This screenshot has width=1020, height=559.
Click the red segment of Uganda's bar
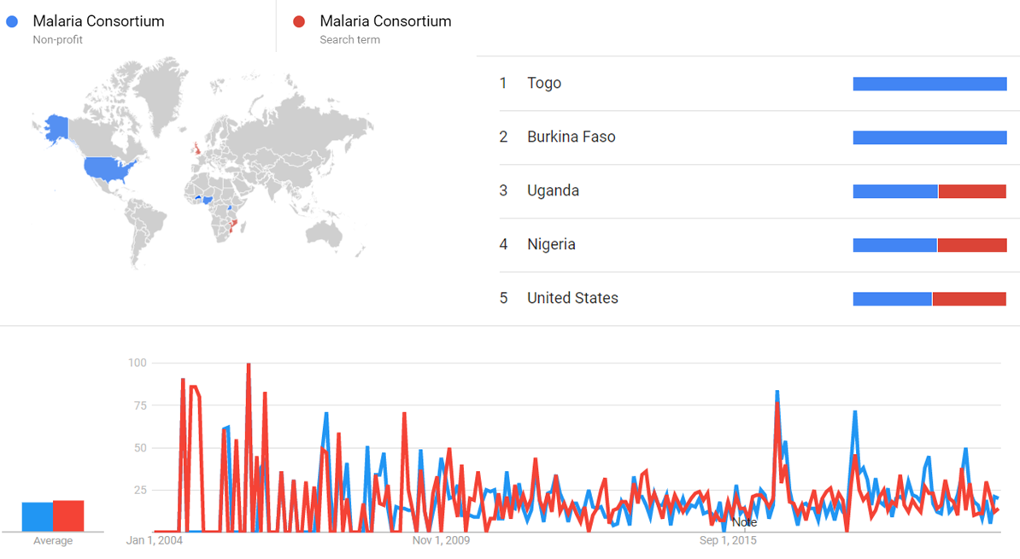pyautogui.click(x=972, y=191)
